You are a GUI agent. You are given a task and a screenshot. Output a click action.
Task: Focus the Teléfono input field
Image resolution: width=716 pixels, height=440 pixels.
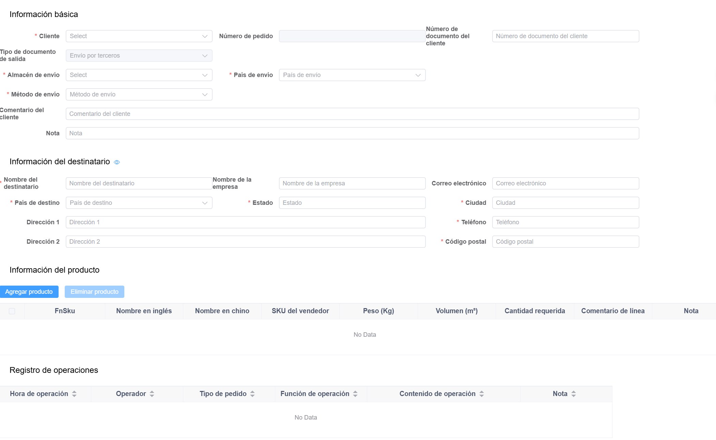tap(565, 222)
